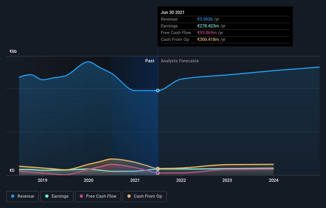Click the Free Cash Flow label in tooltip
The width and height of the screenshot is (326, 208).
coord(176,33)
